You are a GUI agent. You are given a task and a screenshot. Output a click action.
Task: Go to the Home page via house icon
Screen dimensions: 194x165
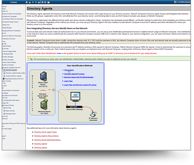click(x=30, y=2)
